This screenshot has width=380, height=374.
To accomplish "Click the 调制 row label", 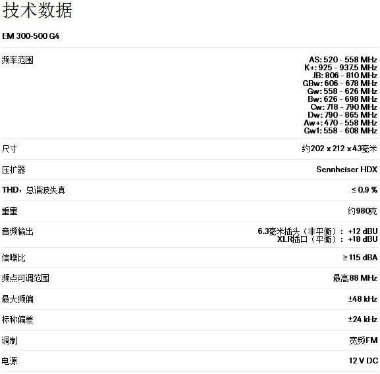I will [x=9, y=340].
